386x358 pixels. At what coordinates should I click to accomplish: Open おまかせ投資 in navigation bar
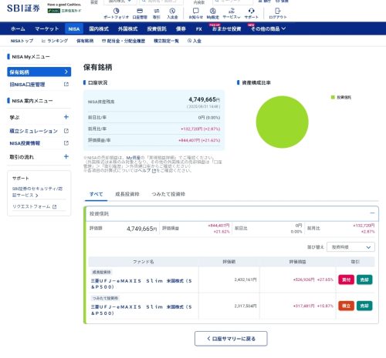(226, 28)
